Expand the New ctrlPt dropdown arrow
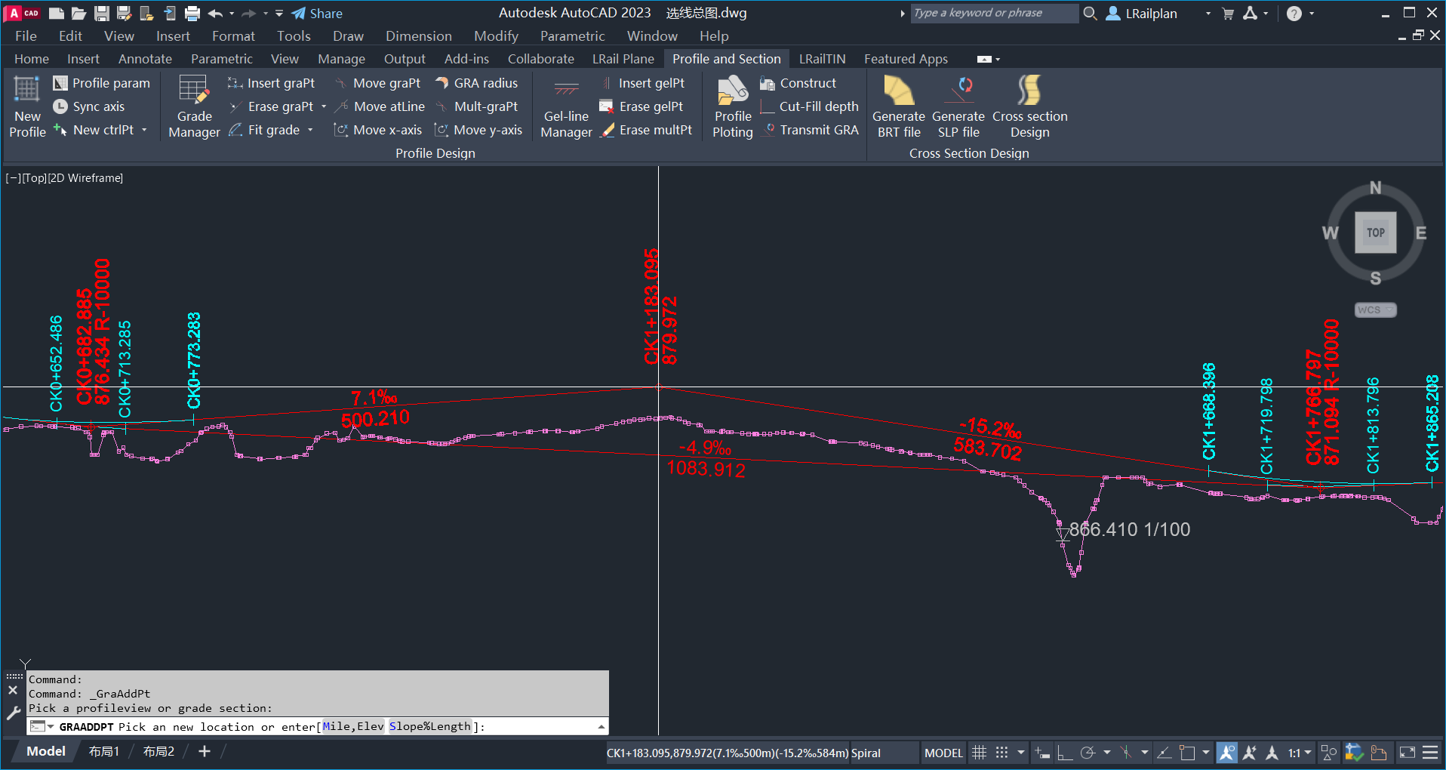This screenshot has width=1446, height=770. [144, 130]
